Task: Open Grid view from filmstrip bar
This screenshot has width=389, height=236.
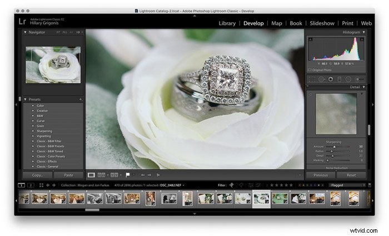Action: click(x=41, y=185)
